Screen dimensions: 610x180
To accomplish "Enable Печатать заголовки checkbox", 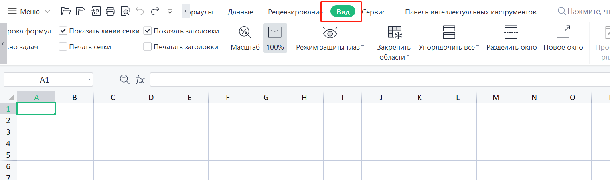I will 148,47.
